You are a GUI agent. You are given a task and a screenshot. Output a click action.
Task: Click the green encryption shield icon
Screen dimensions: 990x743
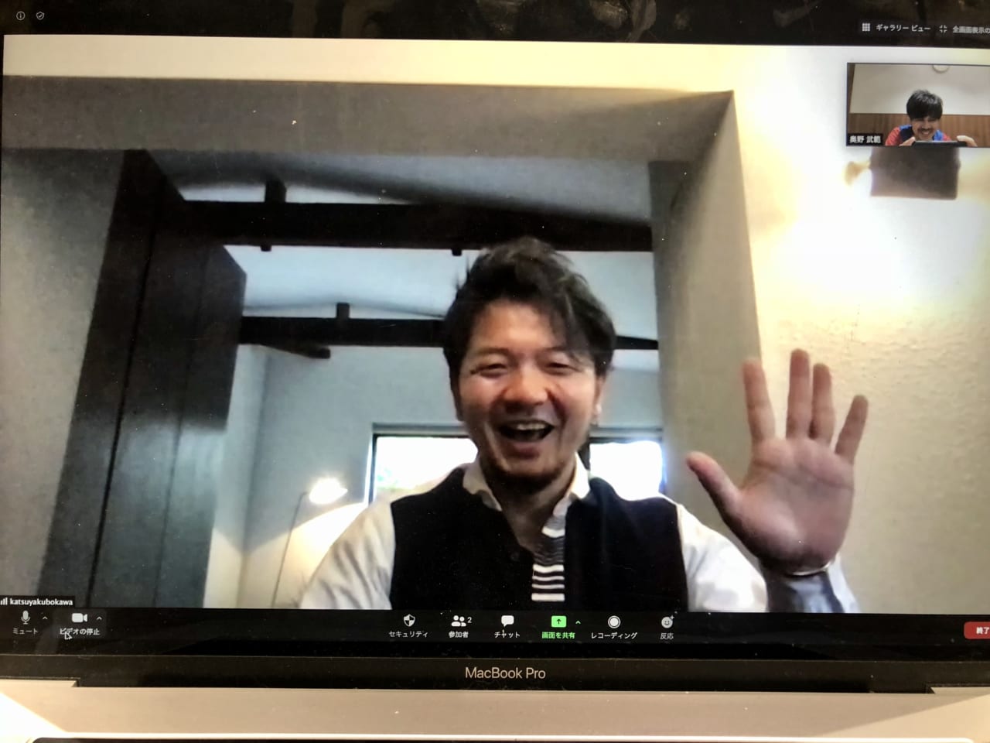pos(40,15)
